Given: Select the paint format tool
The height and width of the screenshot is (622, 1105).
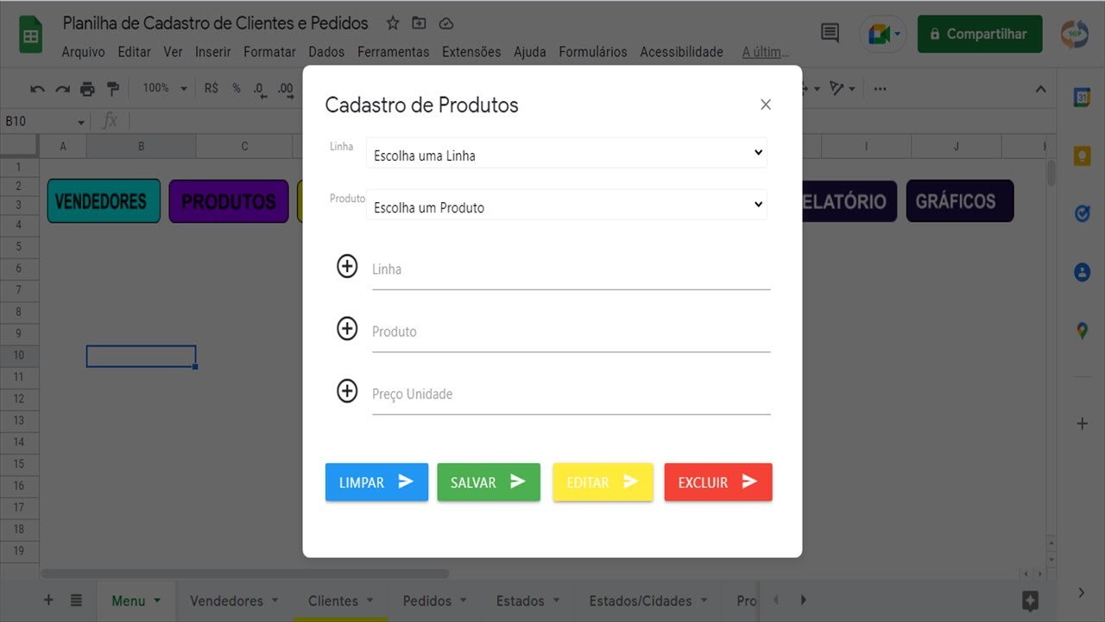Looking at the screenshot, I should pyautogui.click(x=112, y=89).
